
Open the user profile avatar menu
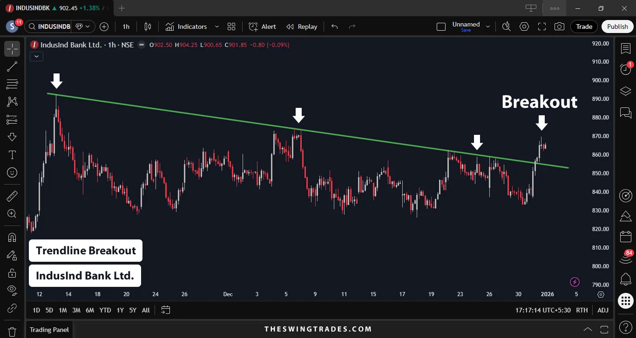pyautogui.click(x=12, y=27)
